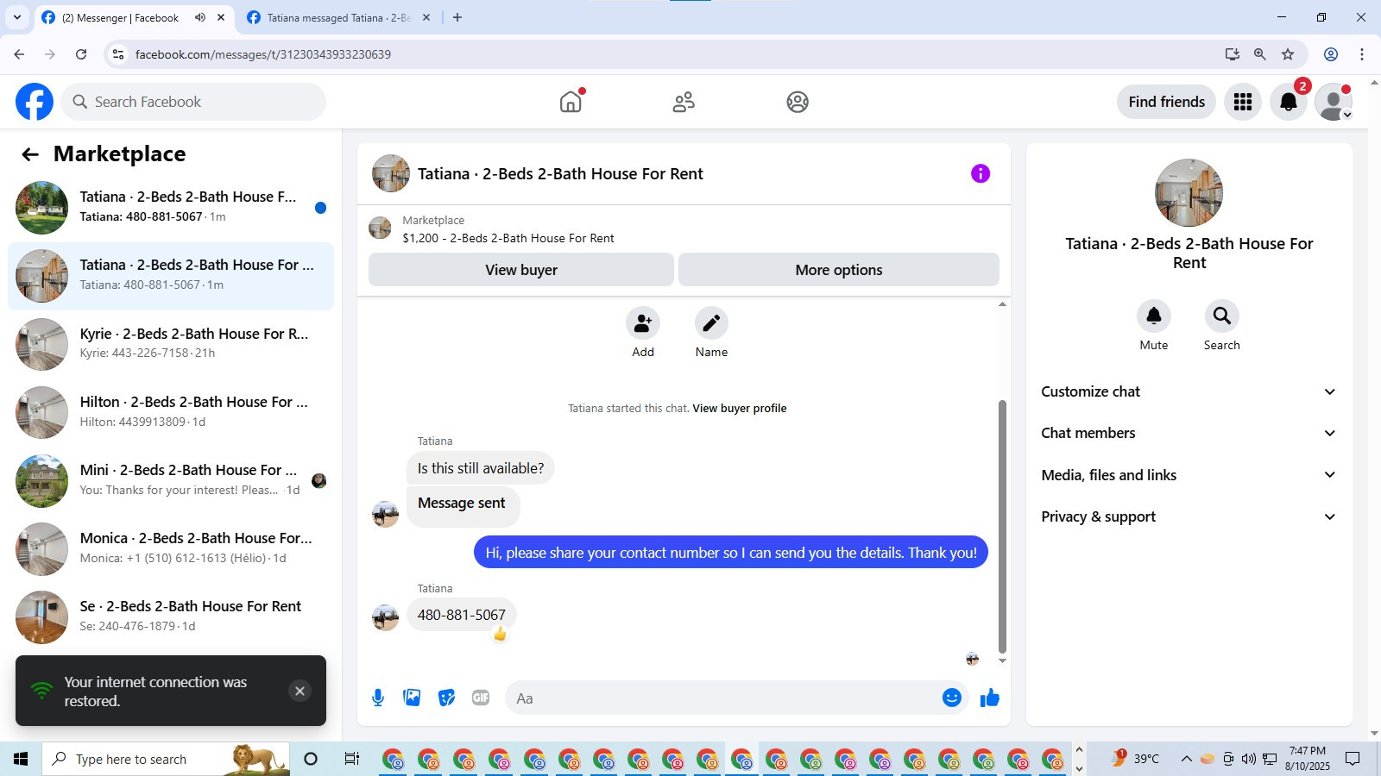Click the thumbs-up reaction on 480-881-5067 message

(500, 634)
